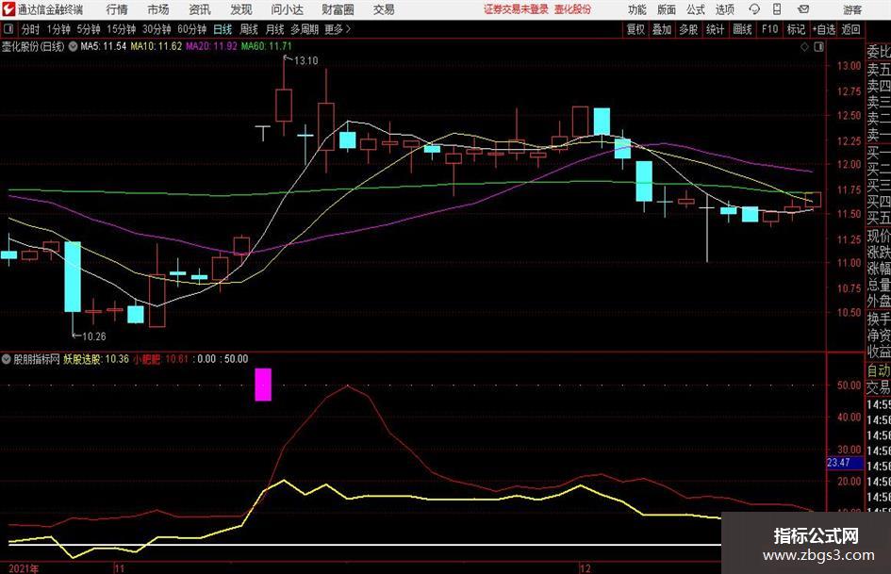Open the 版面 menu
The image size is (891, 574).
coord(666,9)
